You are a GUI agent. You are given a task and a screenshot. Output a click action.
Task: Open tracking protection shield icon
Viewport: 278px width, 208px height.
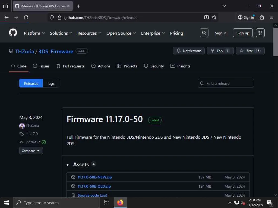[52, 18]
